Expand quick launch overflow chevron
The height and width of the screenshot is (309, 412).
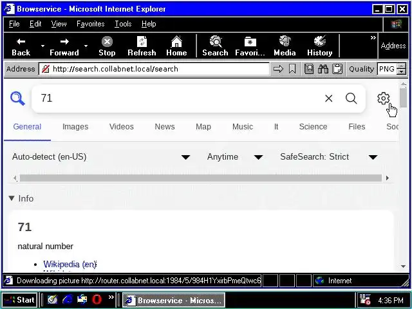111,297
